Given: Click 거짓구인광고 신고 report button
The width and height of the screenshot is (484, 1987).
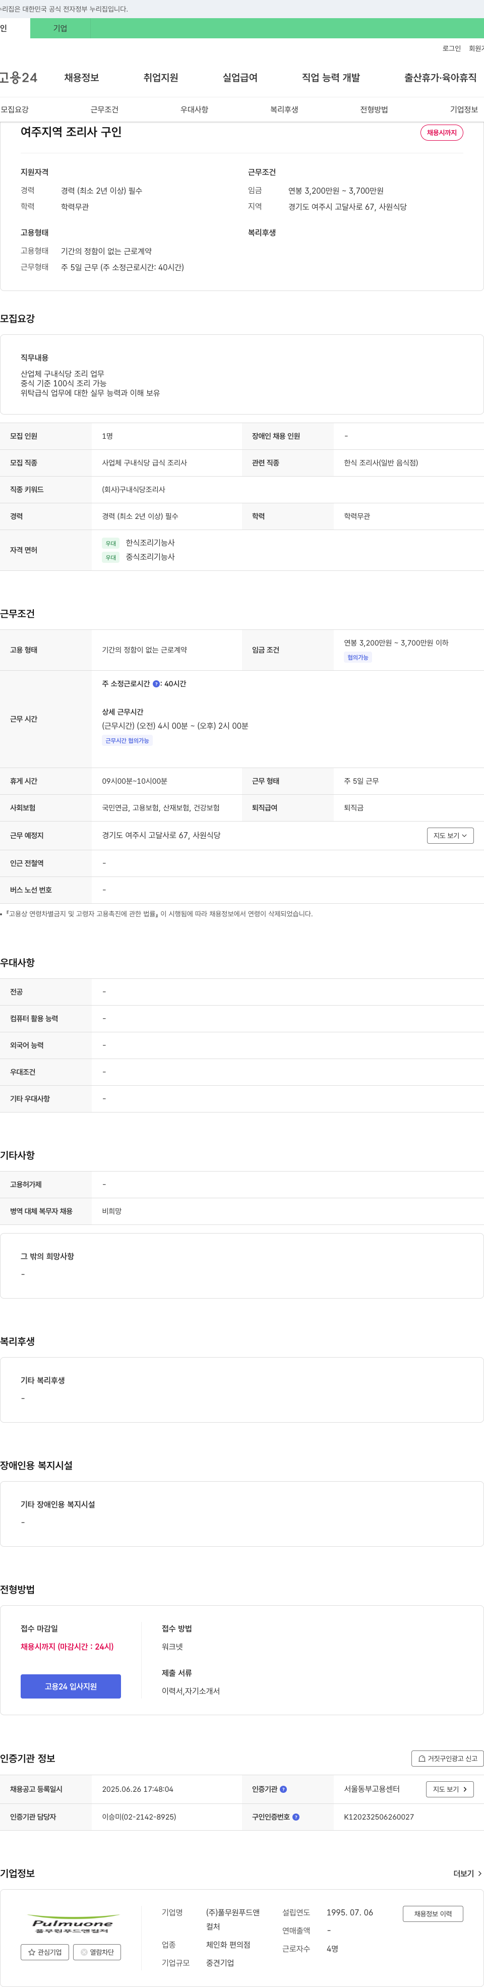Looking at the screenshot, I should coord(447,1758).
